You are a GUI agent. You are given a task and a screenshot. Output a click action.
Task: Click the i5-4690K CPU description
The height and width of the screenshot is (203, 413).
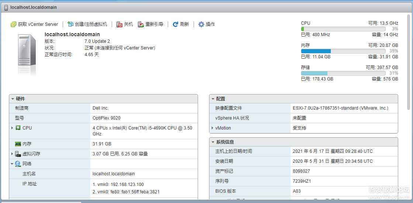tap(142, 131)
